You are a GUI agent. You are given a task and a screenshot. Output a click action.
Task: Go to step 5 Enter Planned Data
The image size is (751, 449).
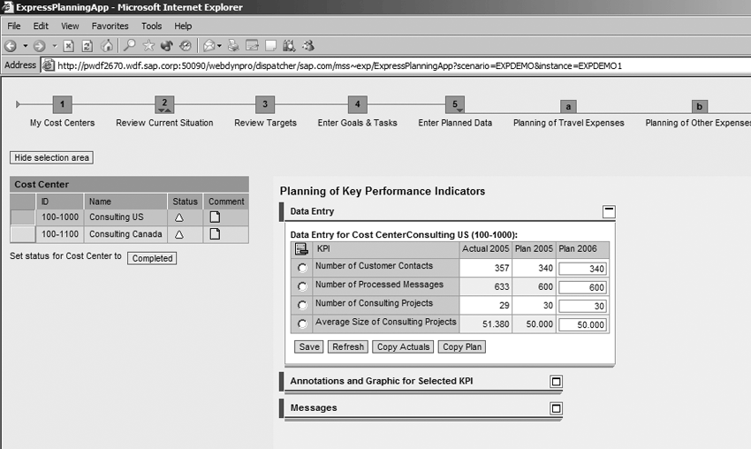[454, 104]
